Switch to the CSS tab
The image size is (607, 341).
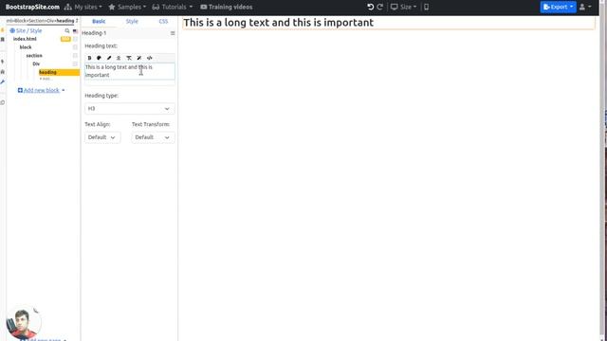(163, 21)
